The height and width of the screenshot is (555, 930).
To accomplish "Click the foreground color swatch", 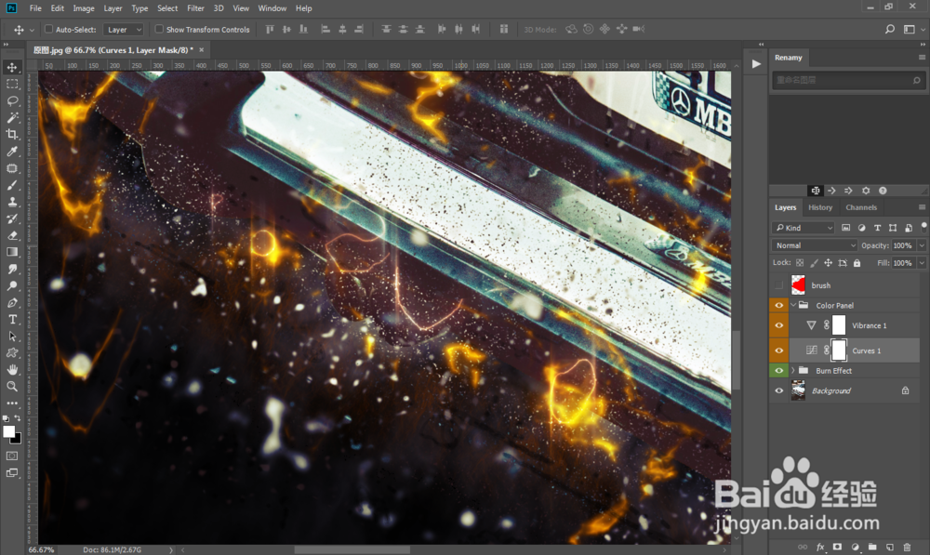I will (8, 431).
